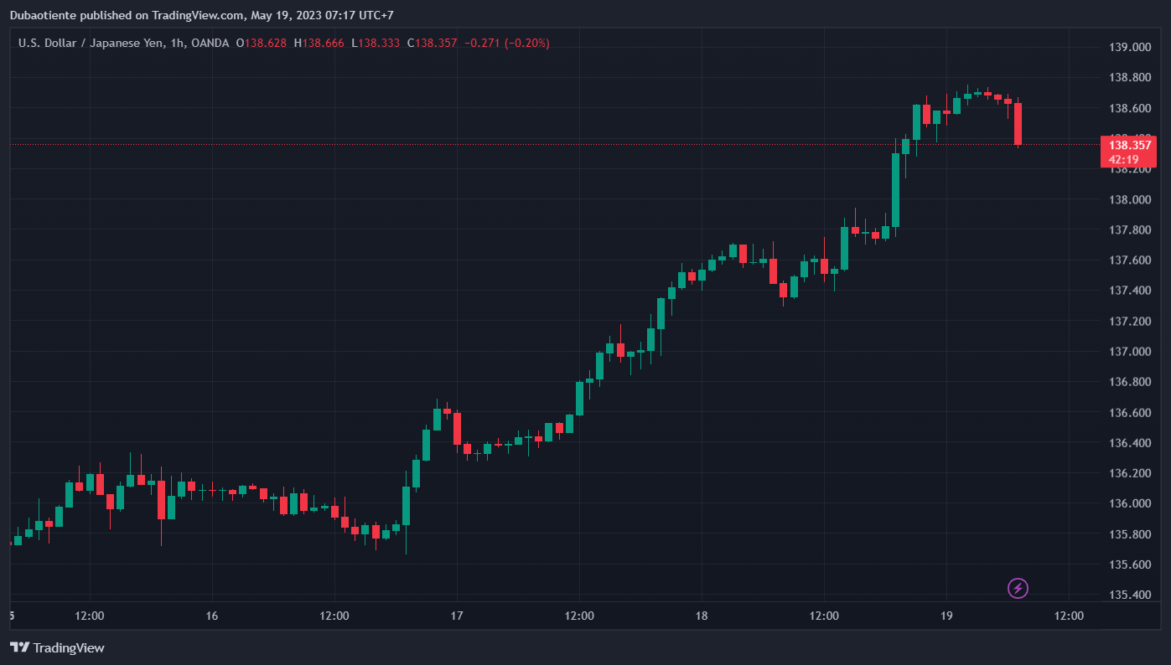Click the latest red candle at the chart's end
This screenshot has height=665, width=1171.
tap(1018, 124)
